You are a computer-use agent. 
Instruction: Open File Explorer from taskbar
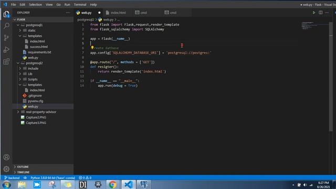pyautogui.click(x=22, y=184)
